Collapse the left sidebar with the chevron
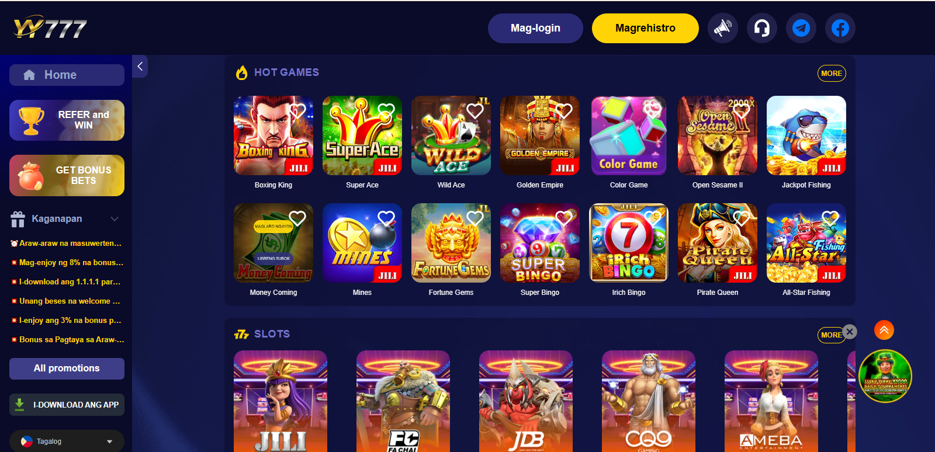Image resolution: width=935 pixels, height=452 pixels. click(x=140, y=67)
